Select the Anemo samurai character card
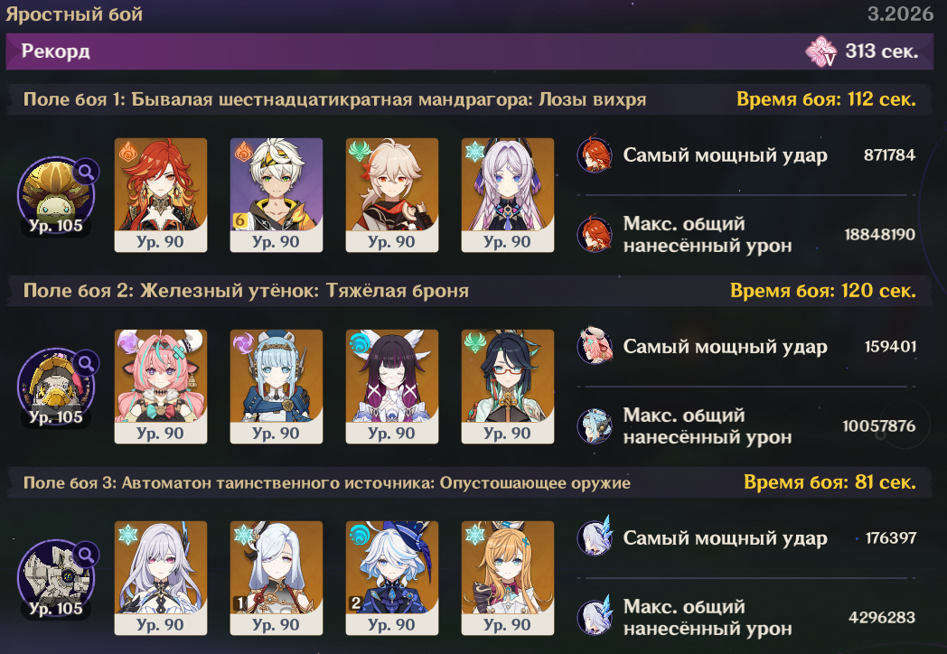Screen dimensions: 947x654 [392, 195]
